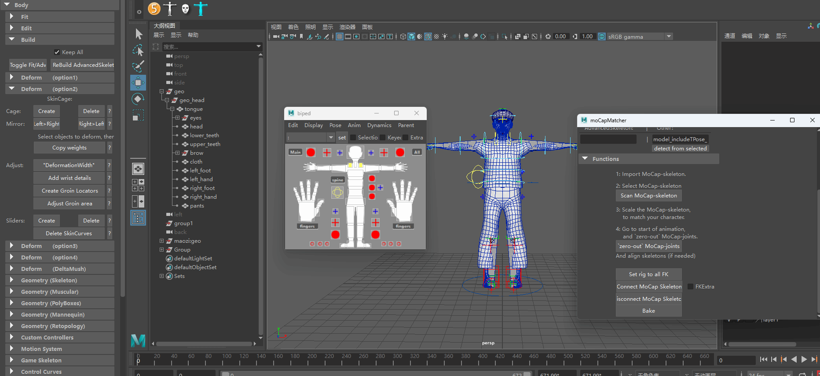This screenshot has height=376, width=820.
Task: Tick the Extra checkbox in biped
Action: click(406, 138)
